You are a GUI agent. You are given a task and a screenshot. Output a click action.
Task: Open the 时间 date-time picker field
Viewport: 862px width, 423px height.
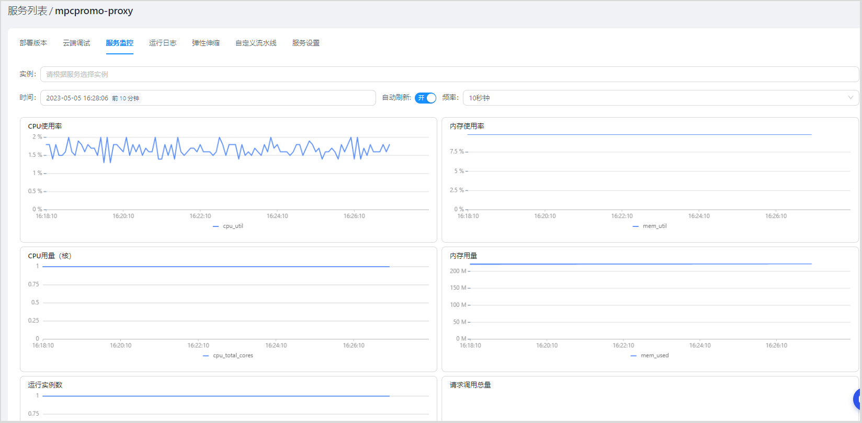coord(208,98)
